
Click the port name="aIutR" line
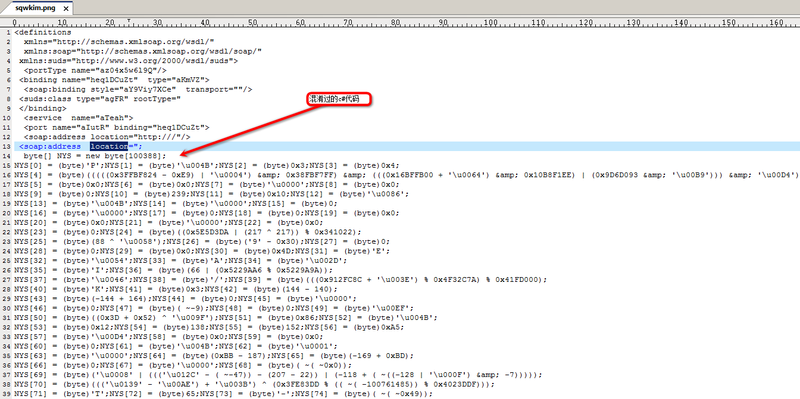point(117,127)
